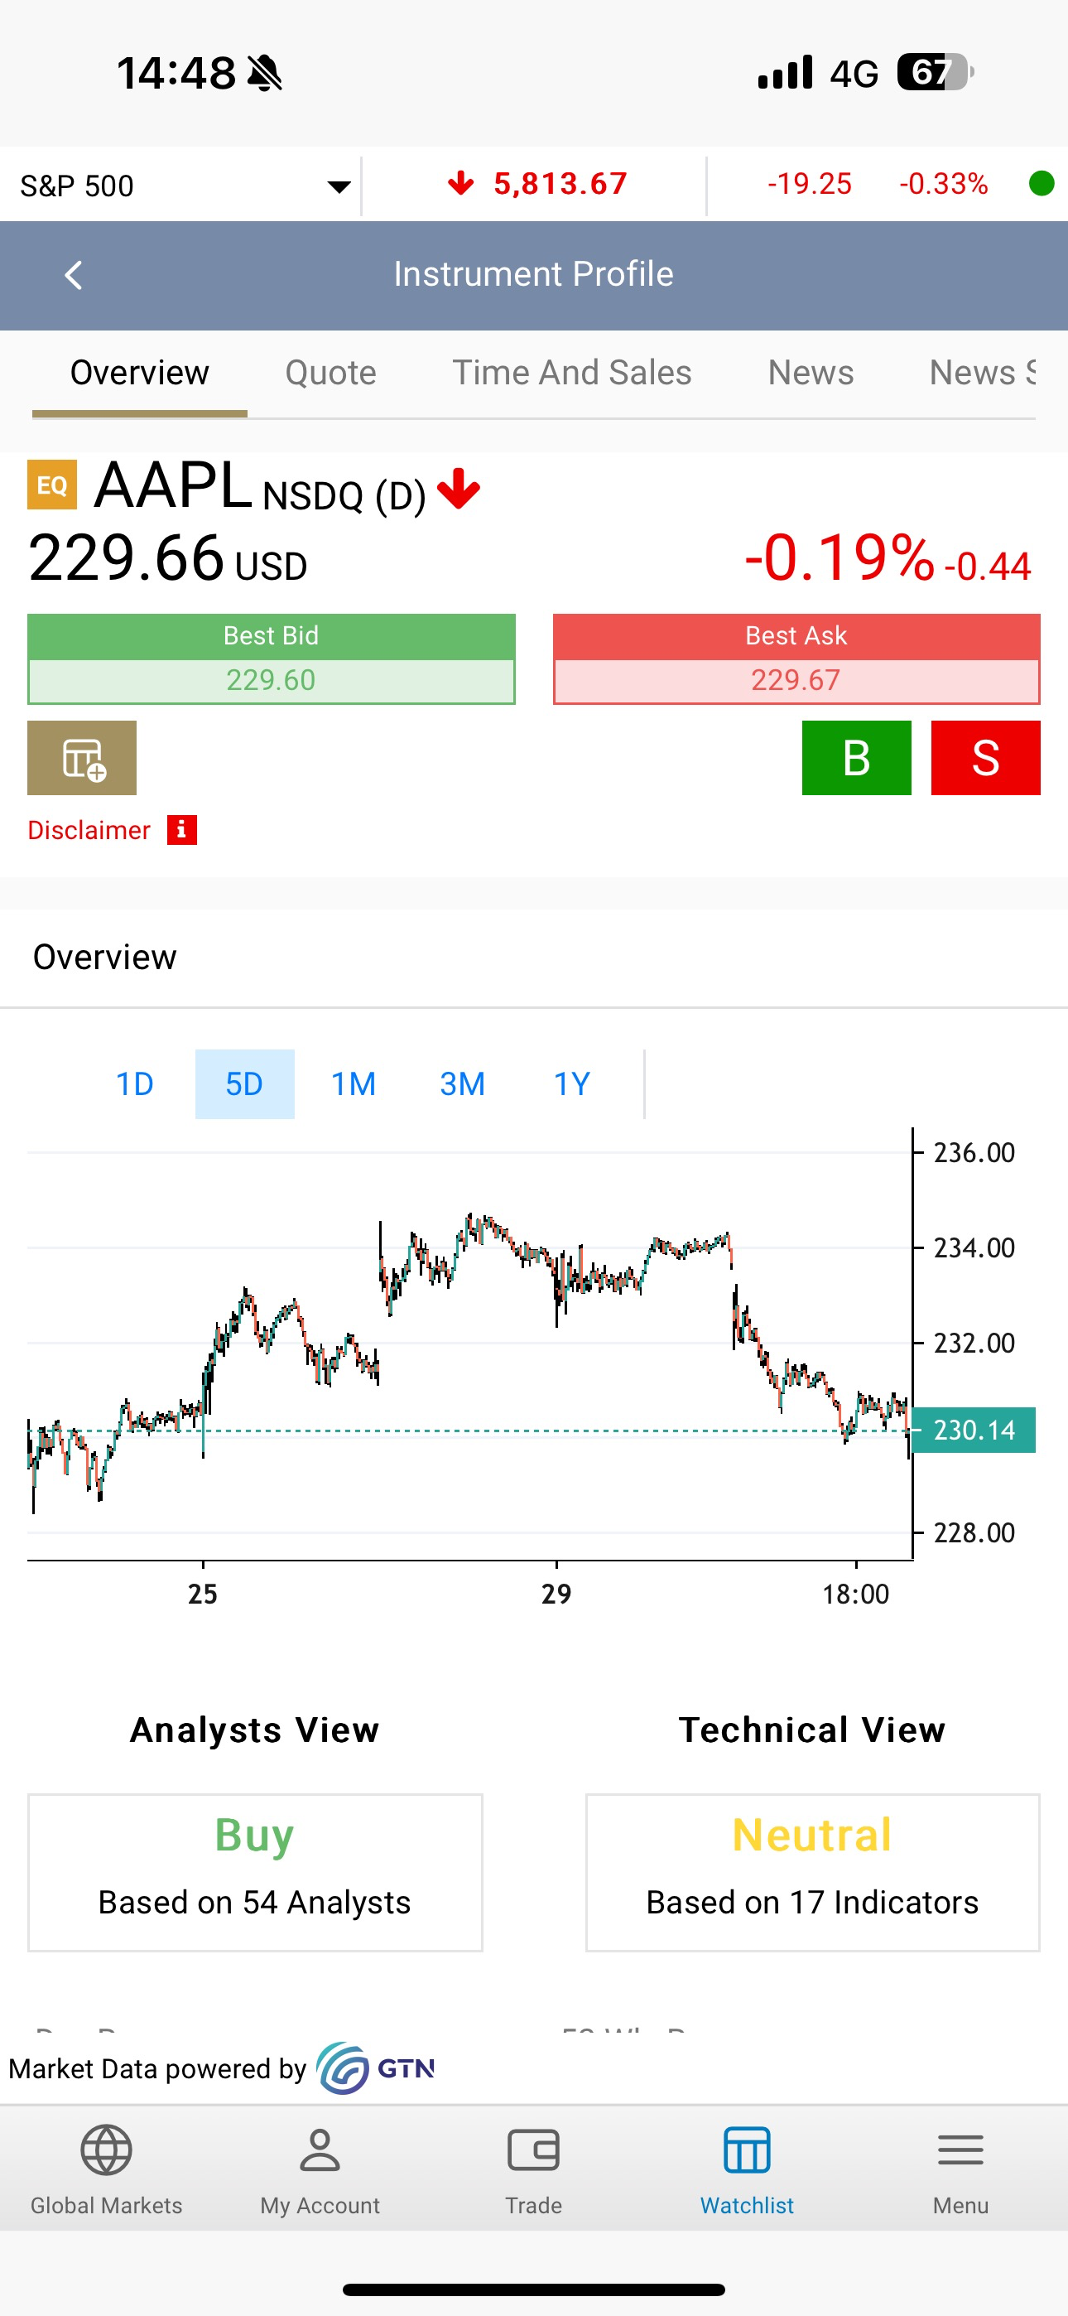Tap the green B buy button

tap(857, 758)
